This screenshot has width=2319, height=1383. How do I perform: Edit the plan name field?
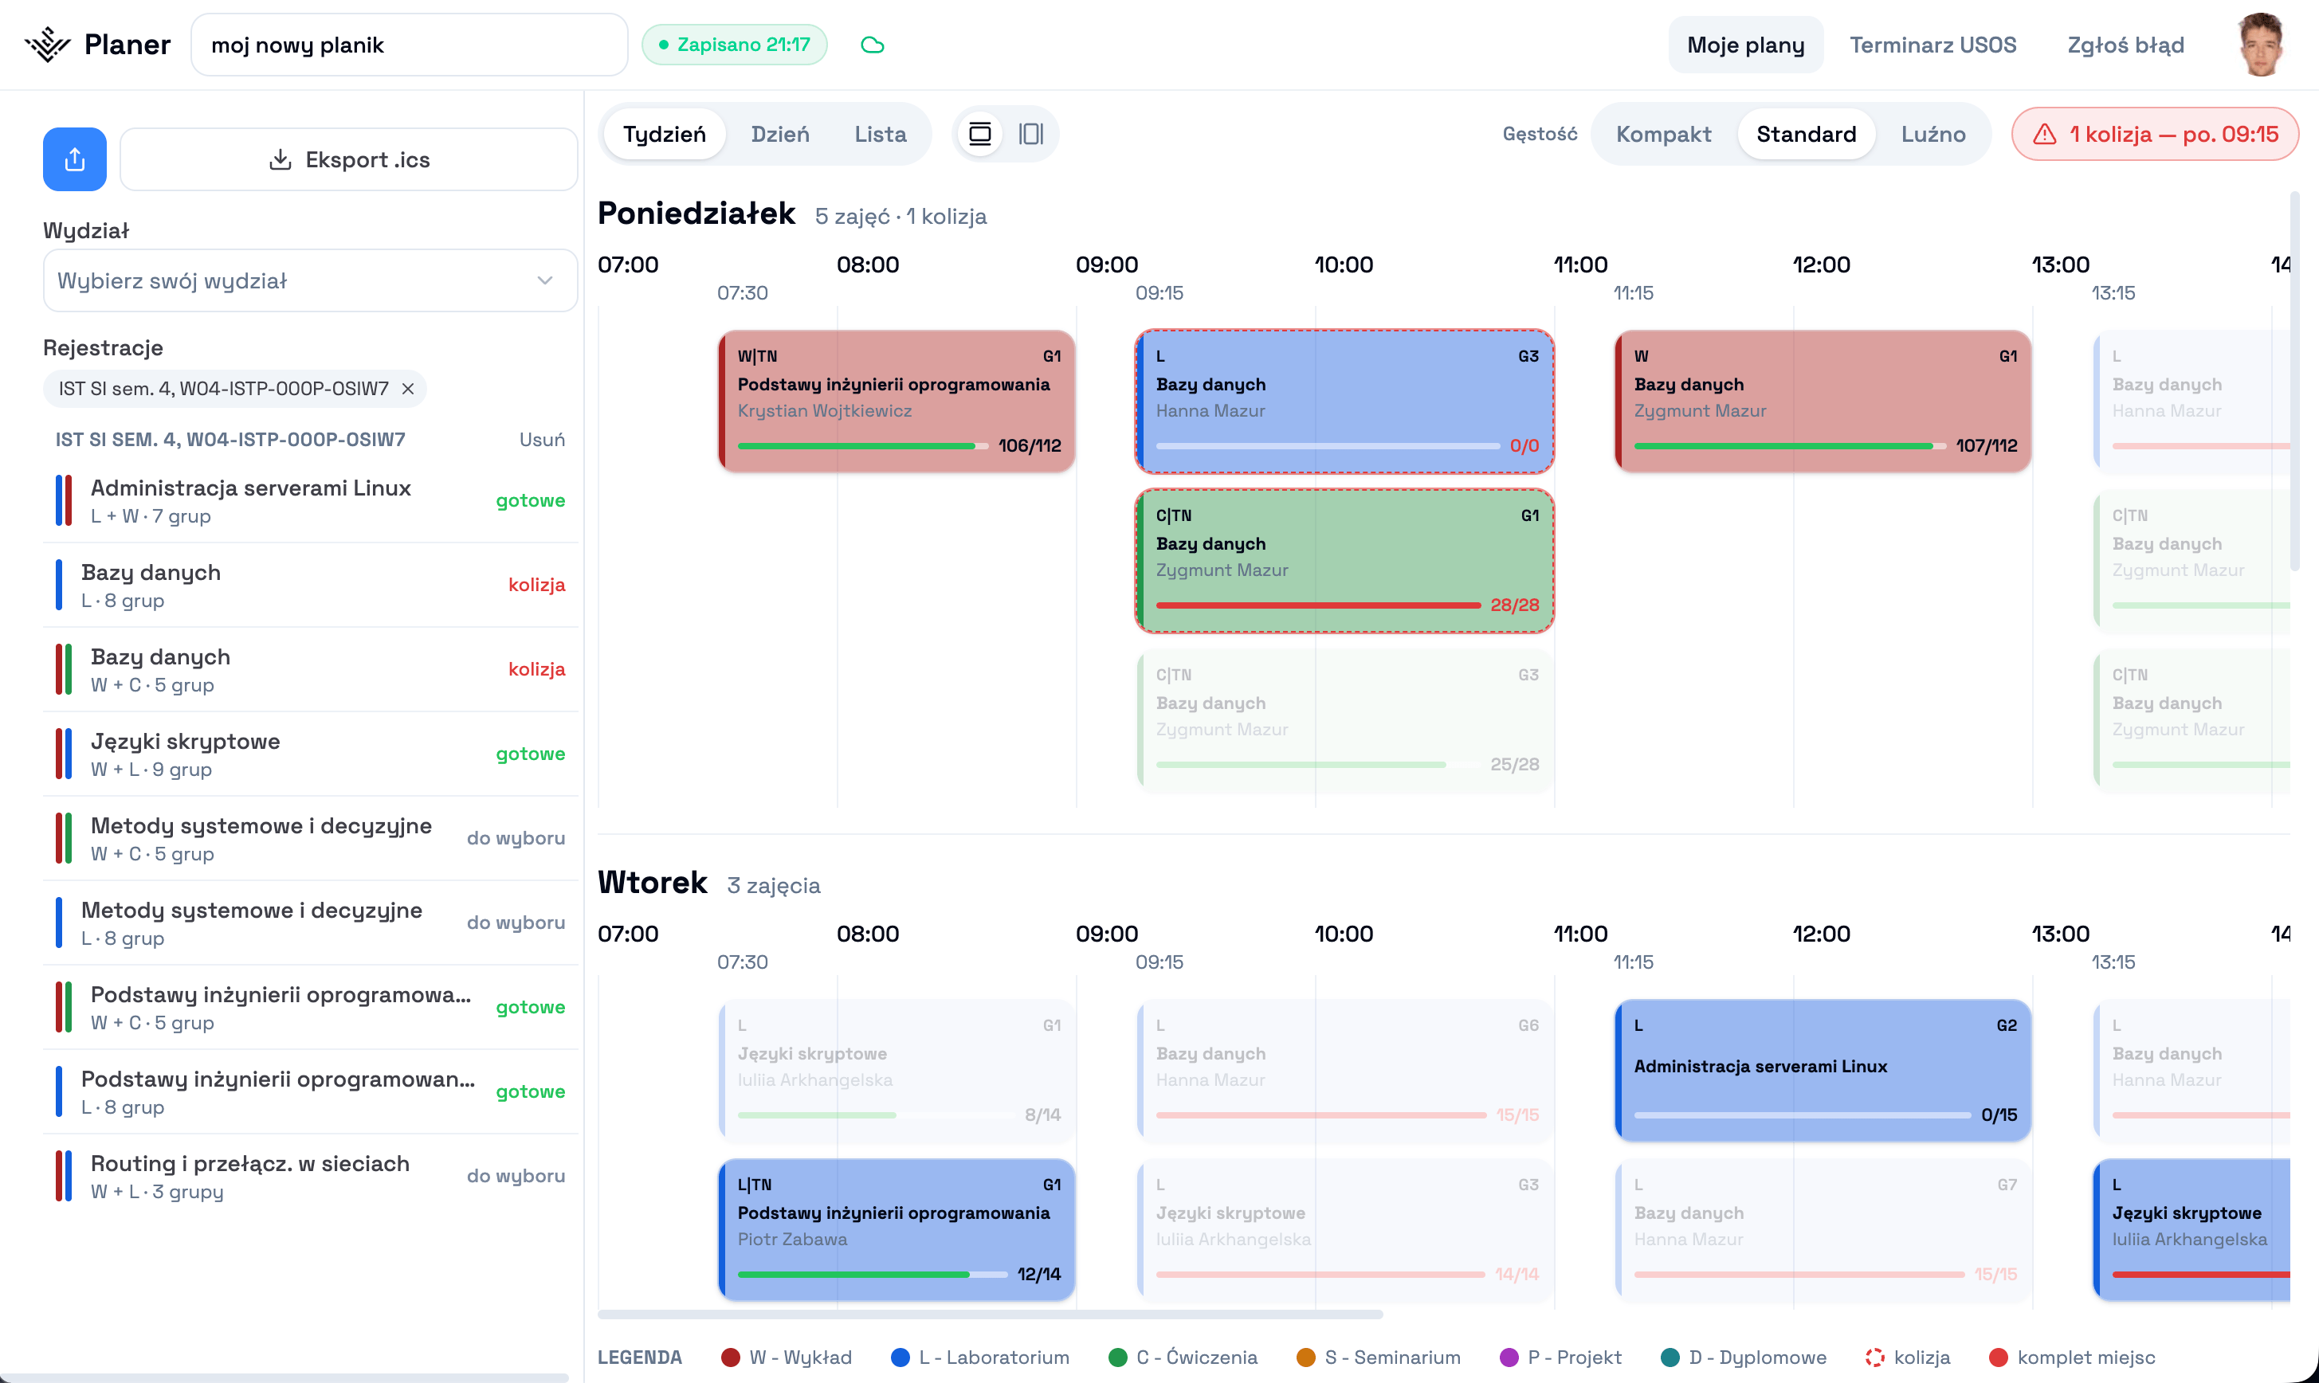pyautogui.click(x=409, y=45)
